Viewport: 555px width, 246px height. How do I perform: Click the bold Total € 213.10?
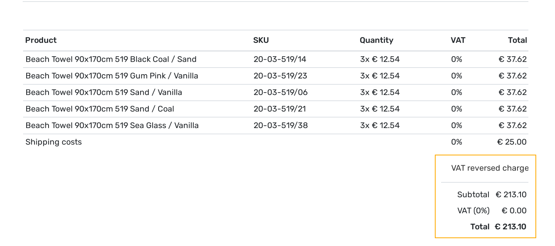pyautogui.click(x=499, y=227)
